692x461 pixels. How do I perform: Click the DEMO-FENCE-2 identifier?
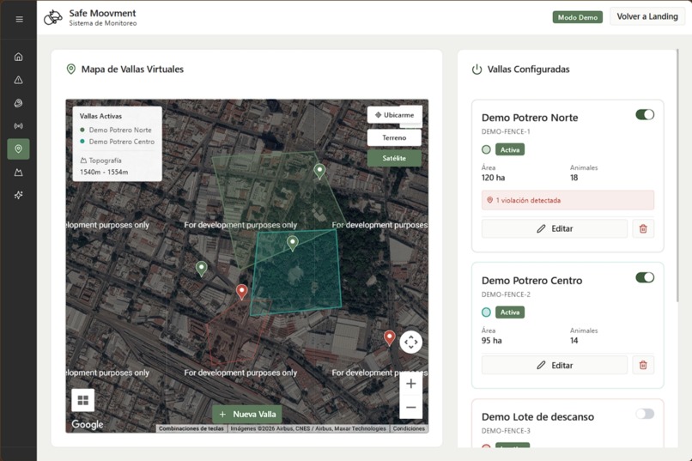(x=506, y=294)
